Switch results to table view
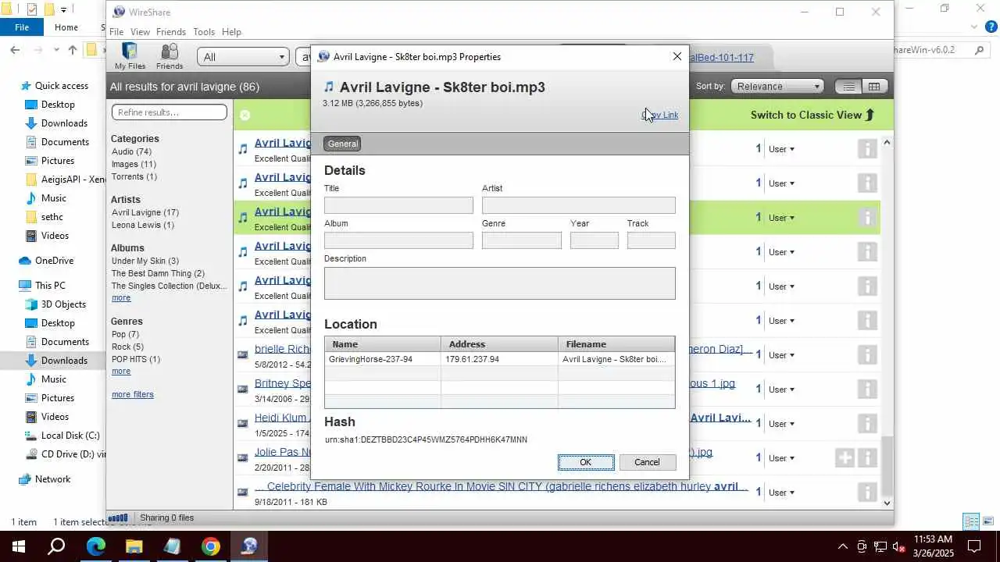The image size is (1000, 562). [874, 87]
